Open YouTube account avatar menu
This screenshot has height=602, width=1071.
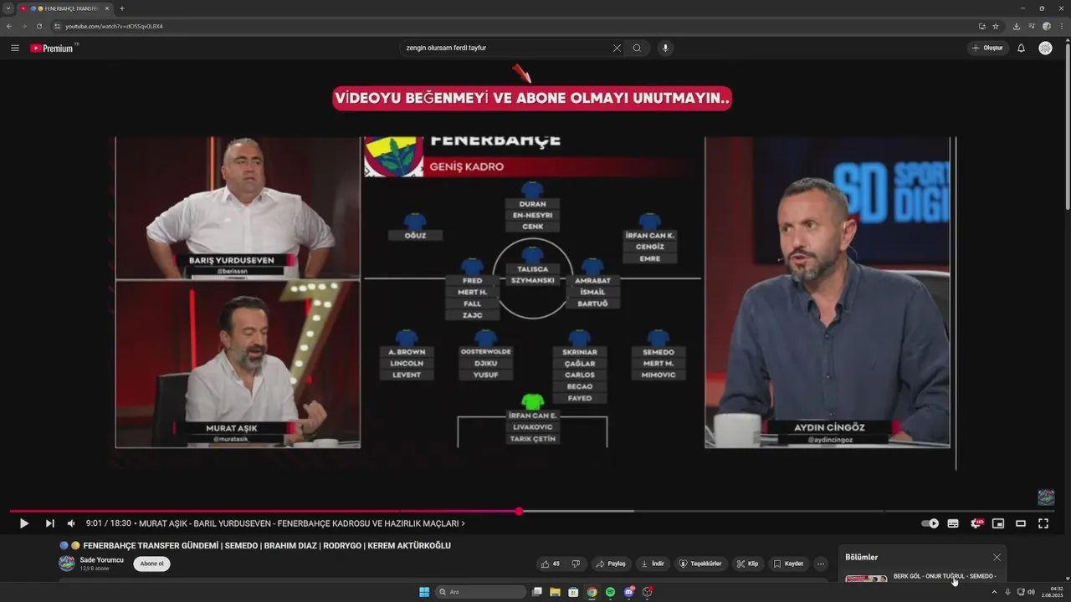point(1045,48)
